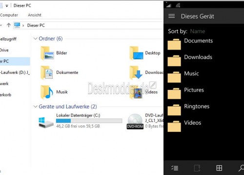Select Schnellzugriff in the navigation pane
Screen dimensions: 244x175
click(8, 39)
